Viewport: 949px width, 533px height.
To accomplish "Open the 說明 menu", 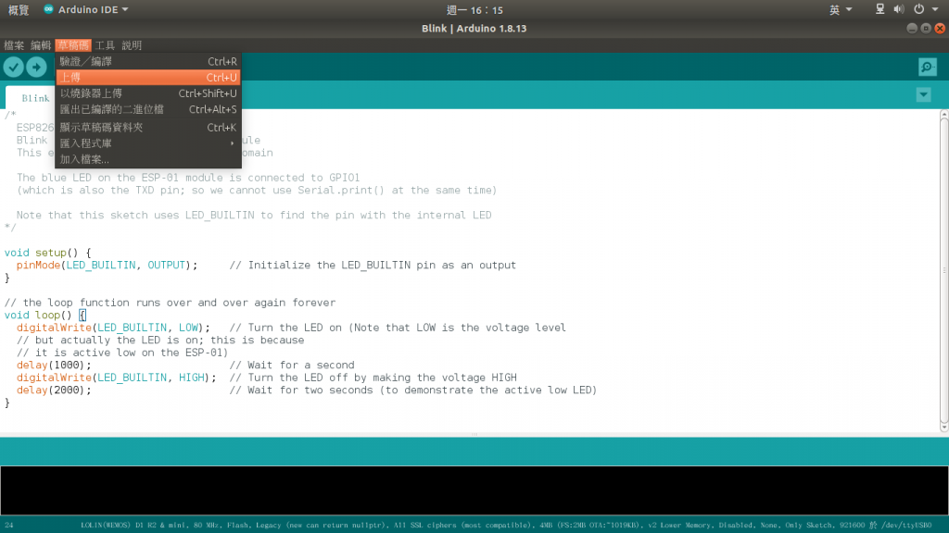I will (132, 45).
